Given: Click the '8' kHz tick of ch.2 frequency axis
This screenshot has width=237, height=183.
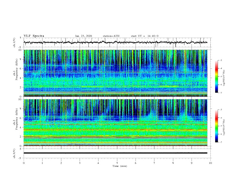Looking at the screenshot, I should click(x=21, y=109).
